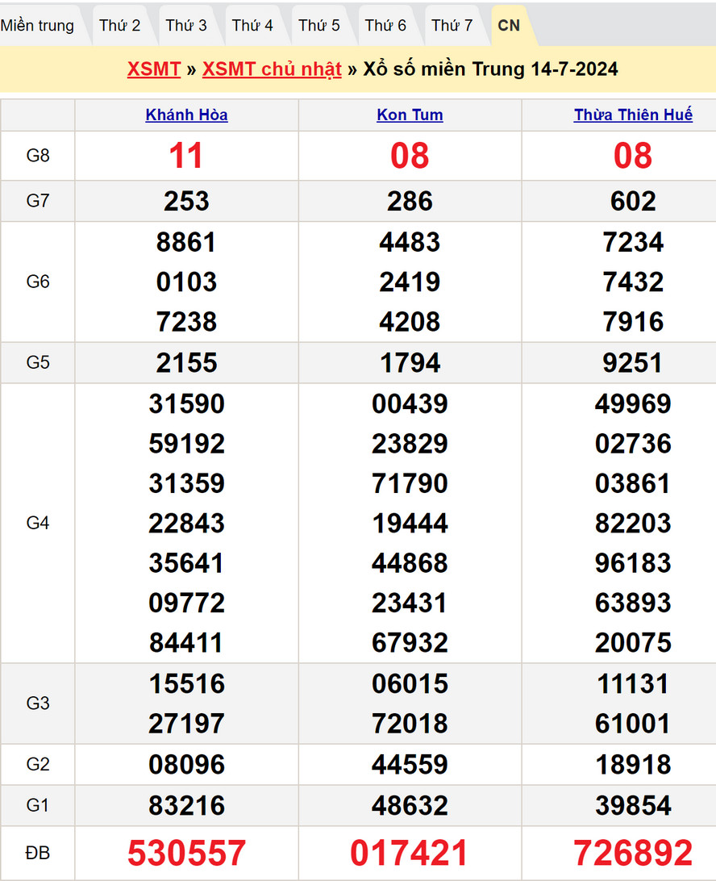
Task: Switch to the Thứ 6 tab
Action: (x=385, y=26)
